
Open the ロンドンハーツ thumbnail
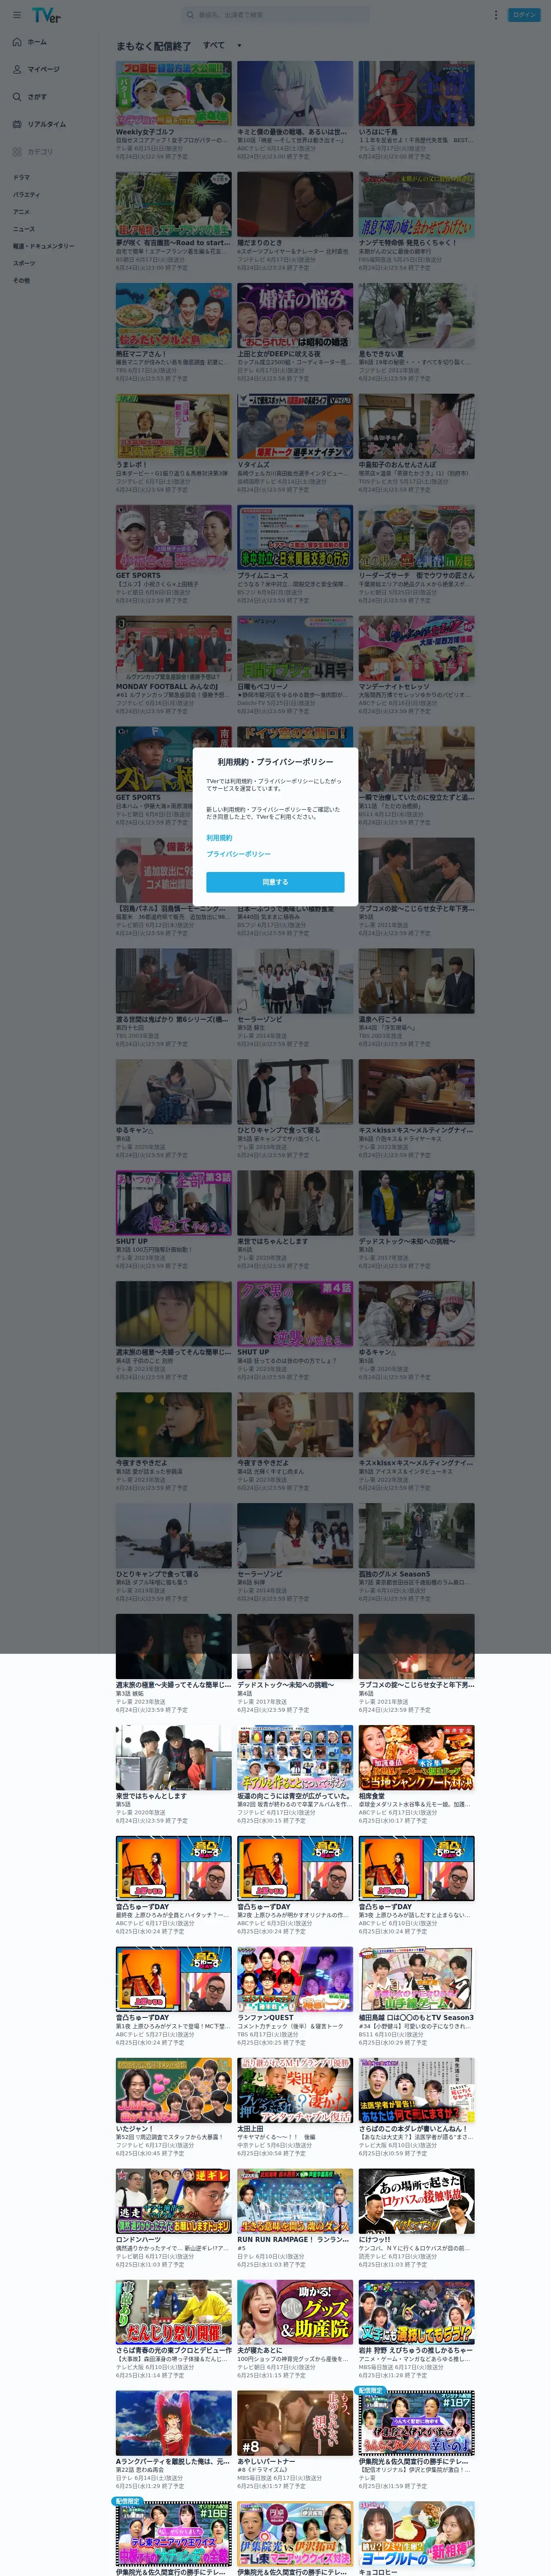pos(174,2202)
